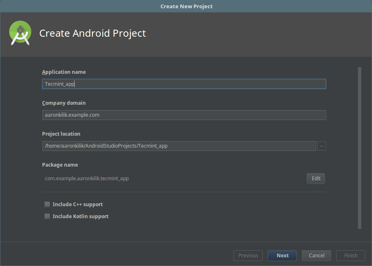Viewport: 372px width, 266px height.
Task: Click the 'Include Kotlin support' label text
Action: coord(80,217)
